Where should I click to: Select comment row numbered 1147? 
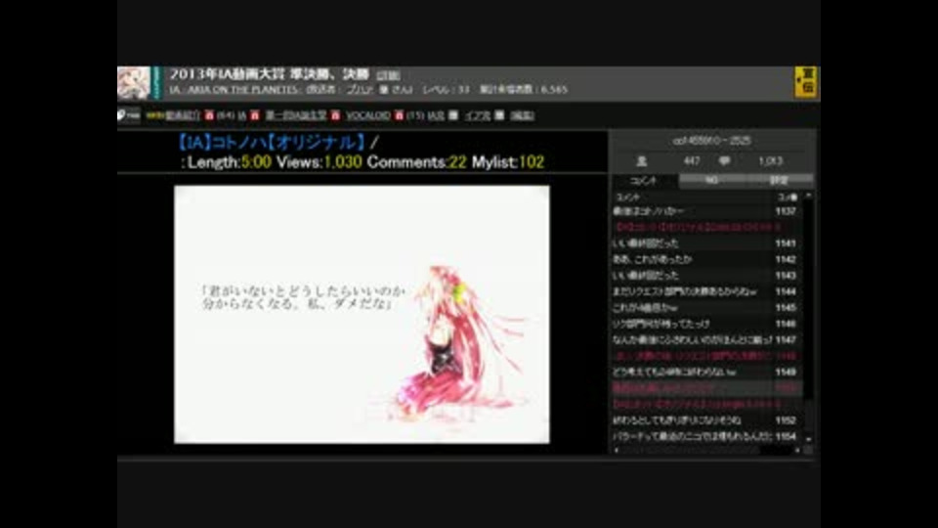(706, 340)
